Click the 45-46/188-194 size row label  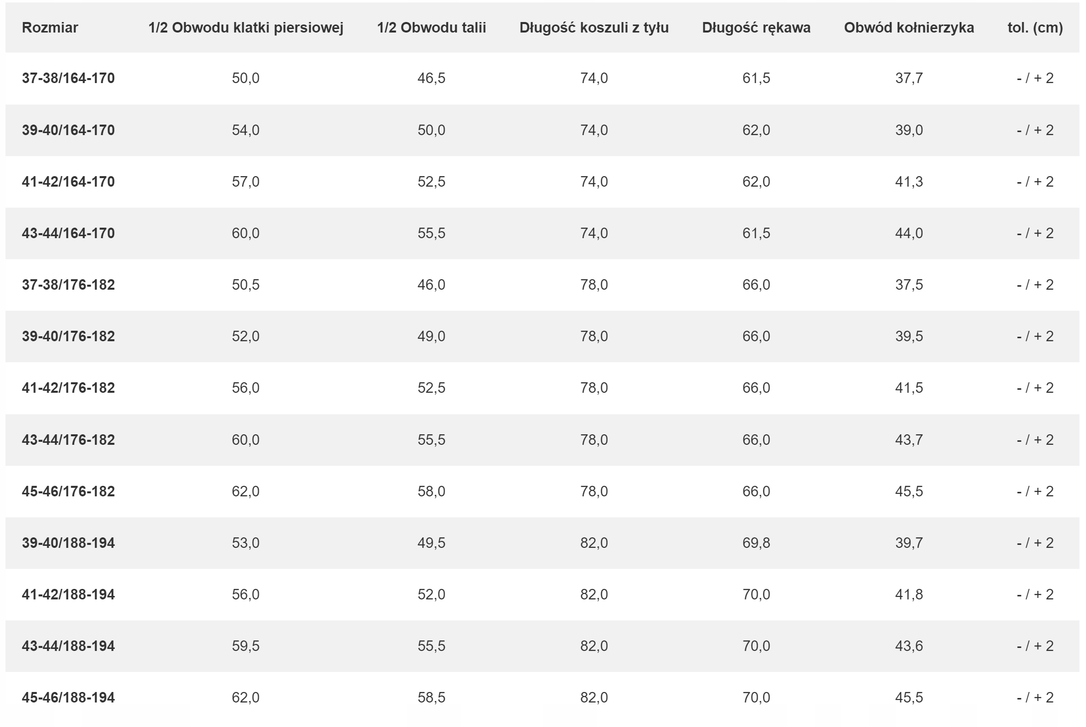click(x=69, y=697)
